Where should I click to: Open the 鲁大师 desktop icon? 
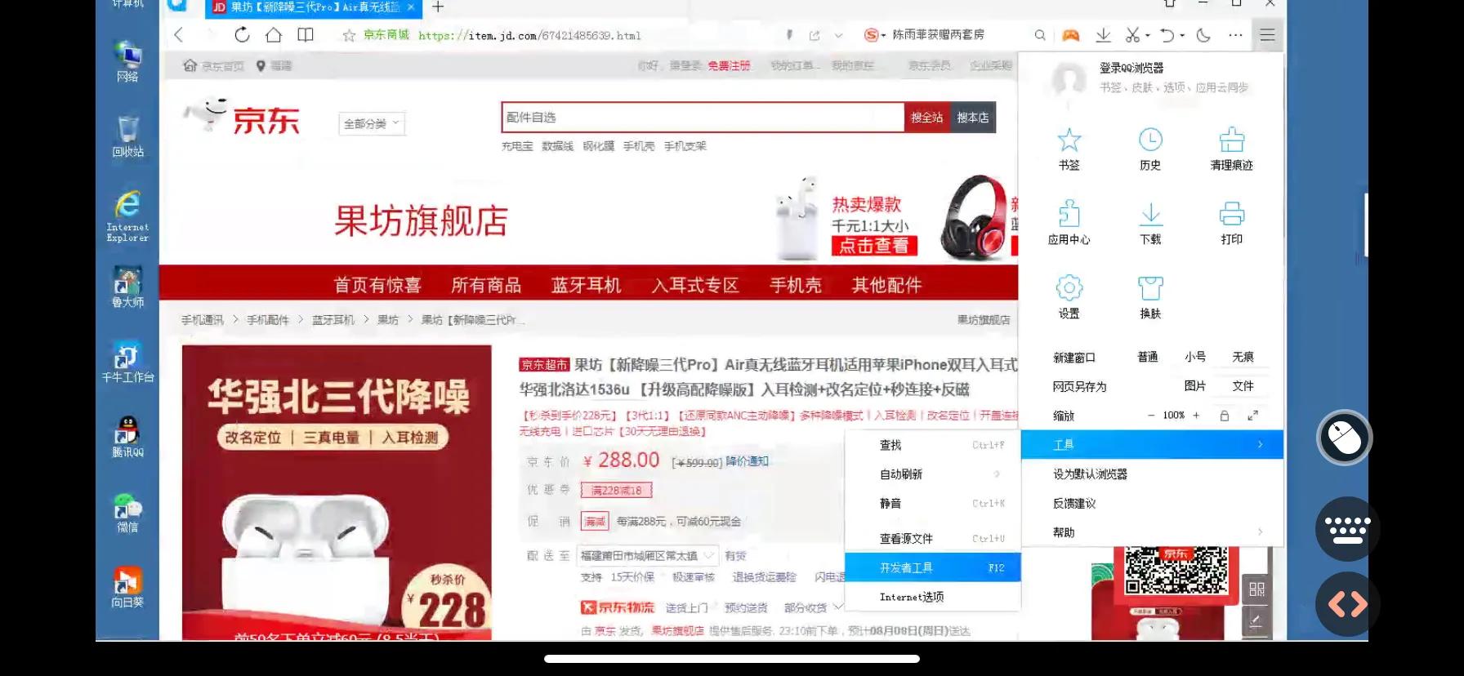tap(127, 287)
